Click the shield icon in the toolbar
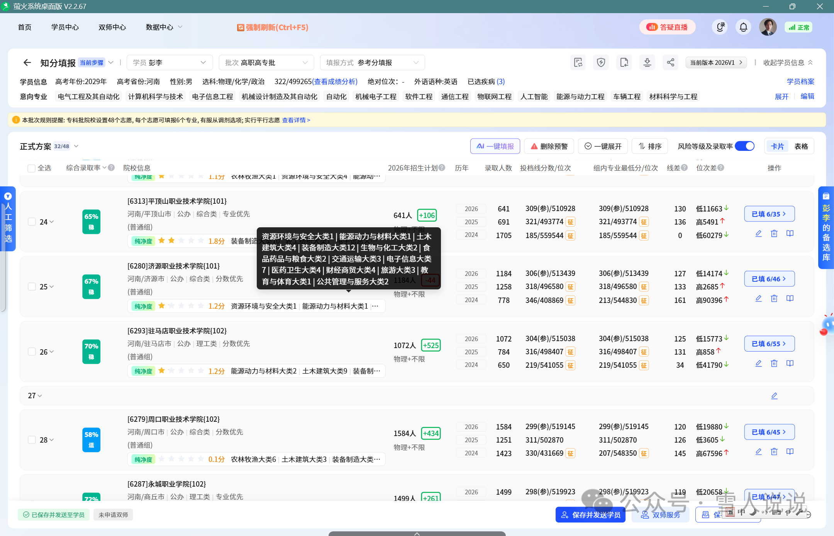The width and height of the screenshot is (834, 536). 601,63
